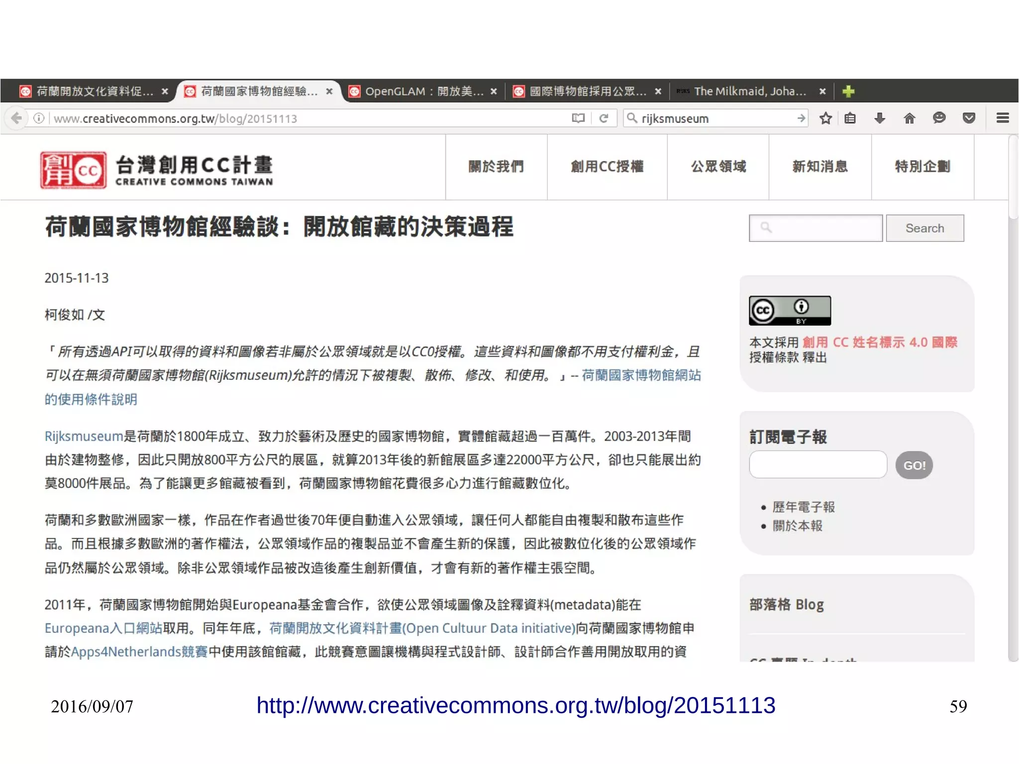This screenshot has height=764, width=1019.
Task: Click the newsletter email input field
Action: pos(817,465)
